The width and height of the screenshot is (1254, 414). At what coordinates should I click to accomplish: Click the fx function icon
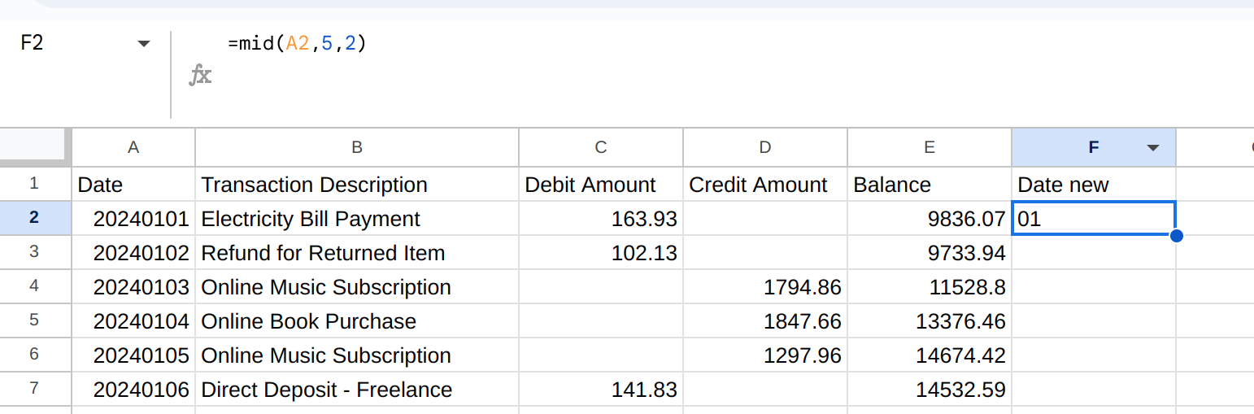click(200, 76)
